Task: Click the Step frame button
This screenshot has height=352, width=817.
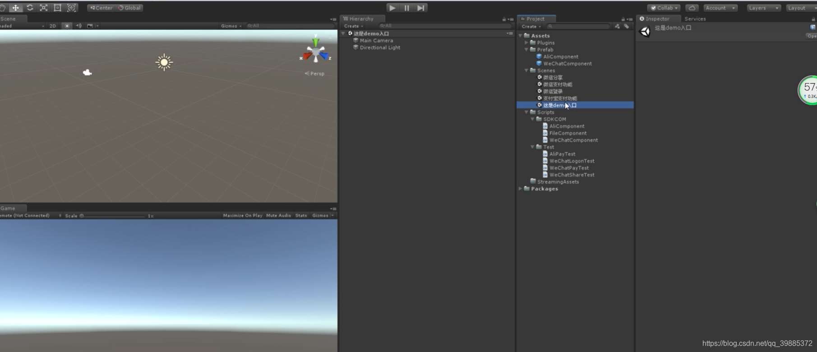Action: (x=420, y=8)
